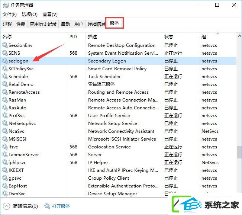The width and height of the screenshot is (242, 215).
Task: Click the EapHost service gear icon
Action: [x=5, y=186]
